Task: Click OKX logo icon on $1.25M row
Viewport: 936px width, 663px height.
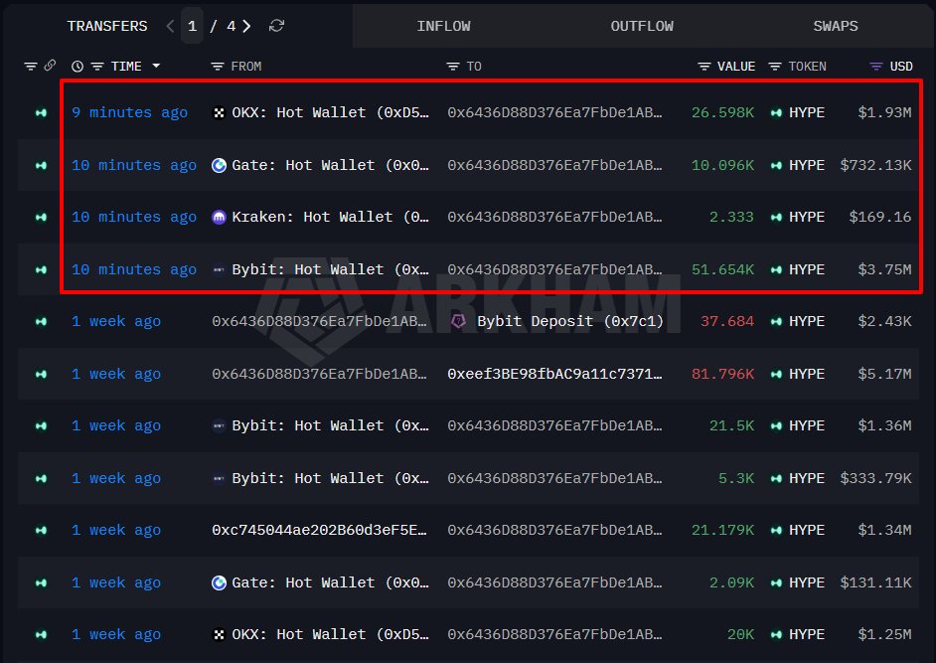Action: point(219,634)
